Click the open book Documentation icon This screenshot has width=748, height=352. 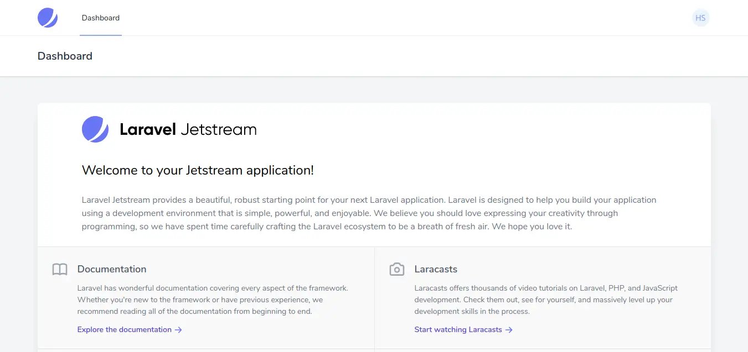pyautogui.click(x=60, y=270)
